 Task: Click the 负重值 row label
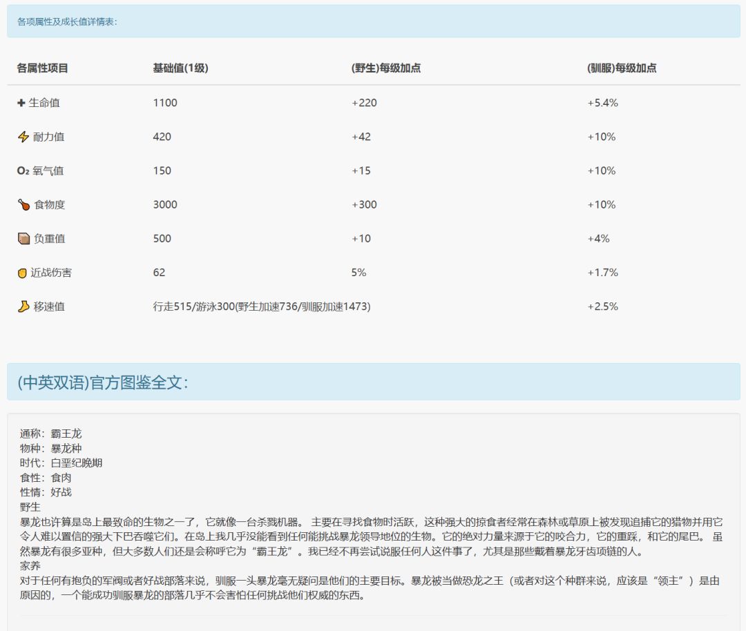coord(50,239)
